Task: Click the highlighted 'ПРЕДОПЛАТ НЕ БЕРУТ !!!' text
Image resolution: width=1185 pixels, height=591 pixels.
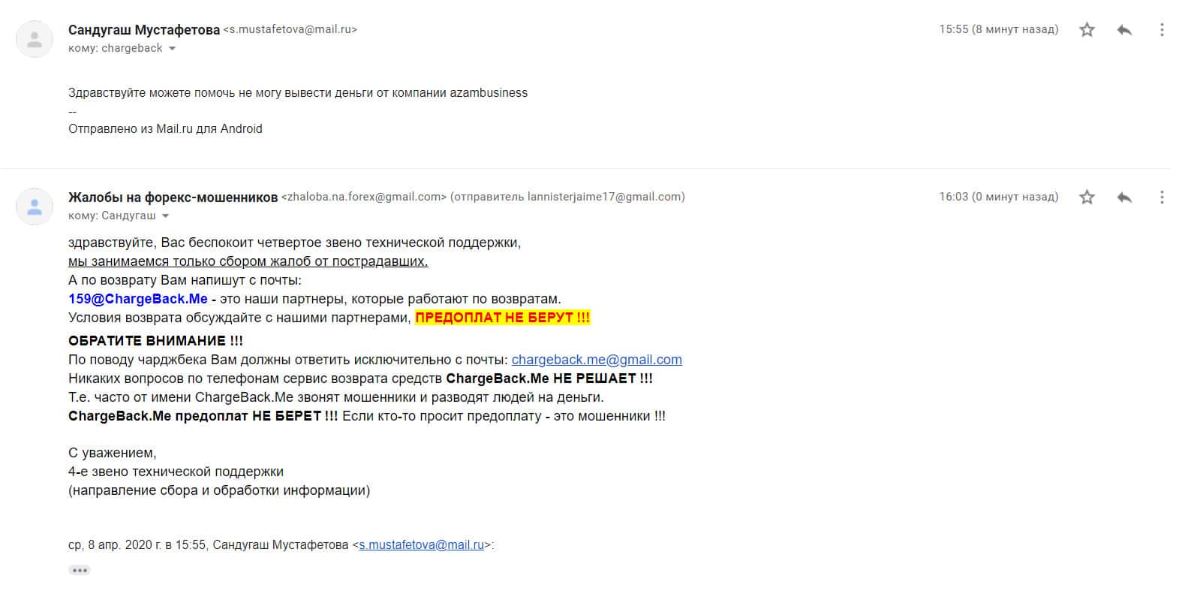Action: coord(503,318)
